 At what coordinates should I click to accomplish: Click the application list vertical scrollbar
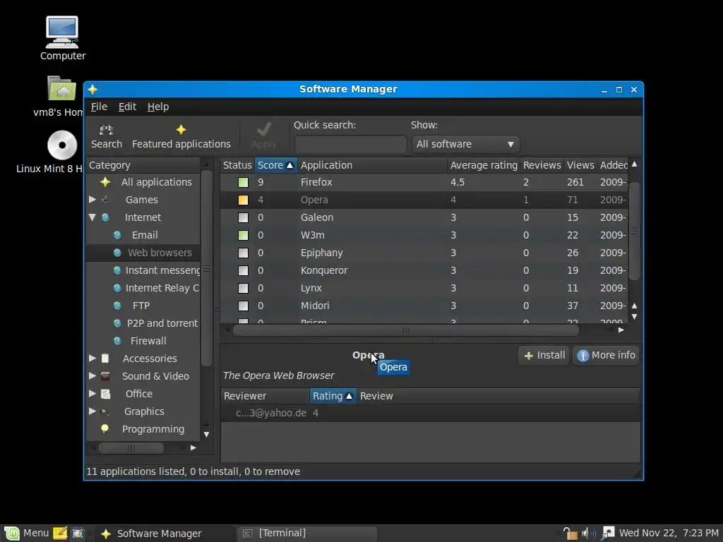(635, 231)
